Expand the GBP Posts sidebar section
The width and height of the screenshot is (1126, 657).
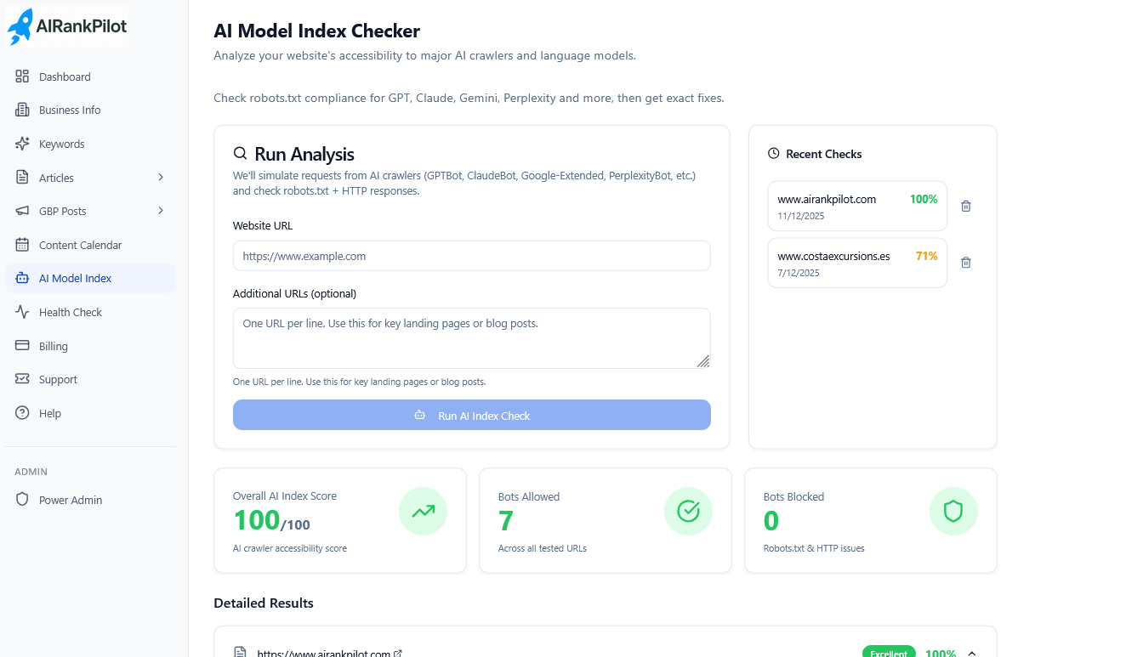click(162, 211)
